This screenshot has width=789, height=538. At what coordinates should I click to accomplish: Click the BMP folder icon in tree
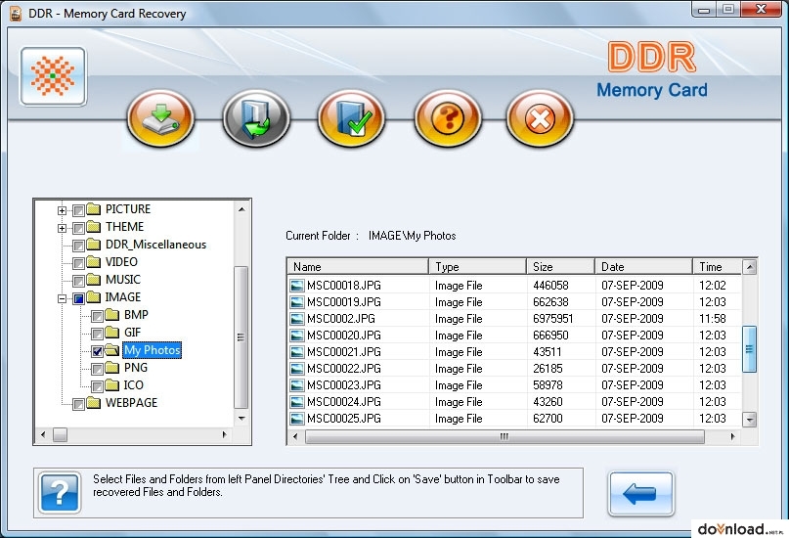112,314
